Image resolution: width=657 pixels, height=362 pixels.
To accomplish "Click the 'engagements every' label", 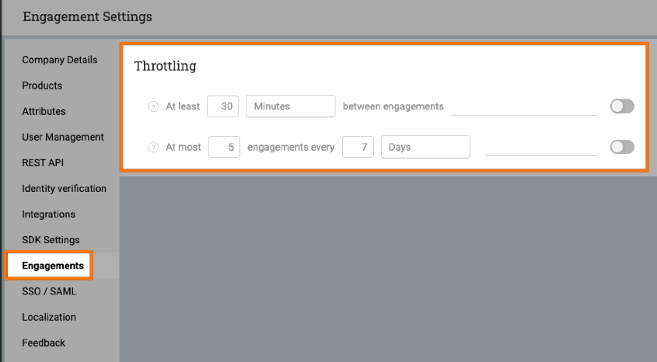I will point(291,148).
